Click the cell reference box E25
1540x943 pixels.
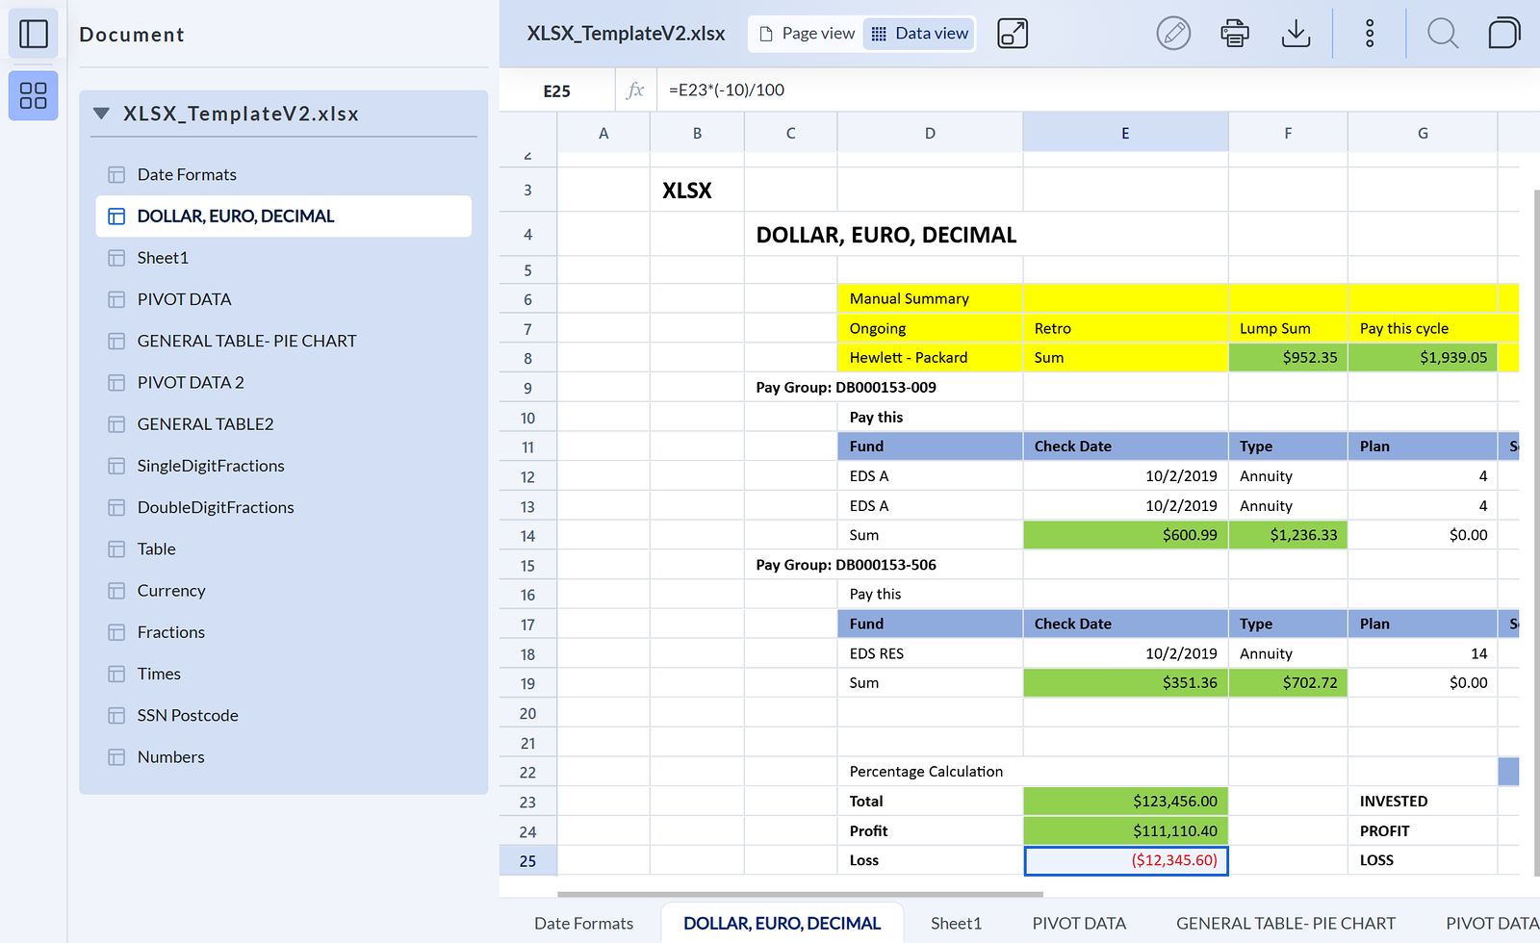(557, 90)
